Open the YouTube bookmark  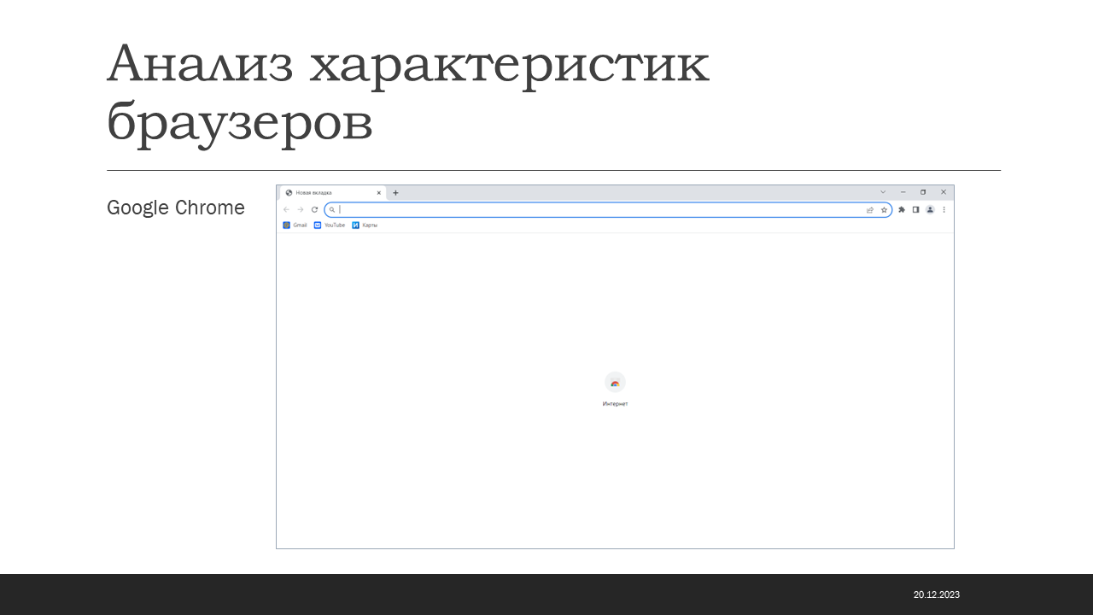pyautogui.click(x=330, y=225)
